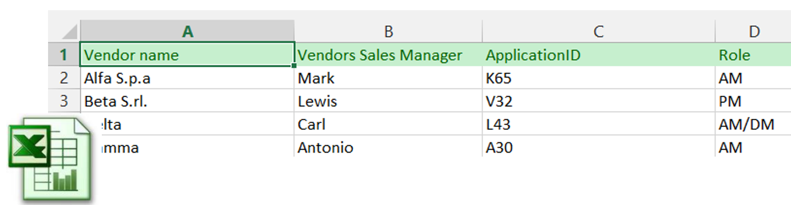Screen dimensions: 791x205
Task: Click the Role header cell
Action: pos(753,55)
